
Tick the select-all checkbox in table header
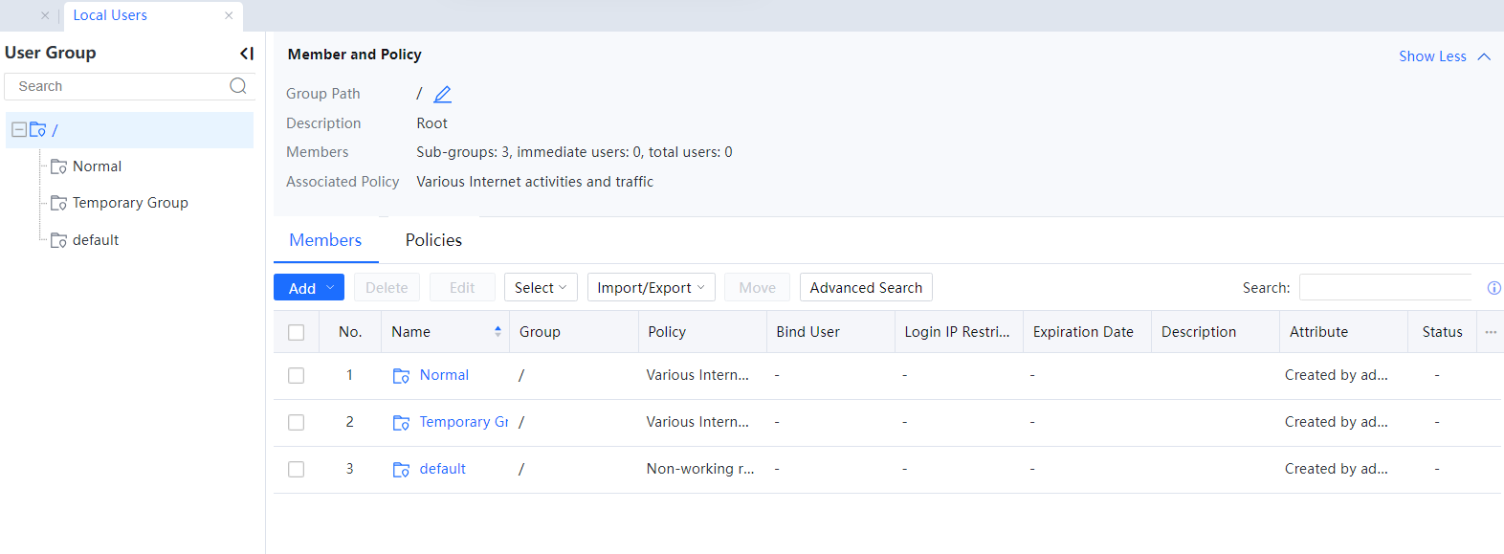pyautogui.click(x=297, y=332)
